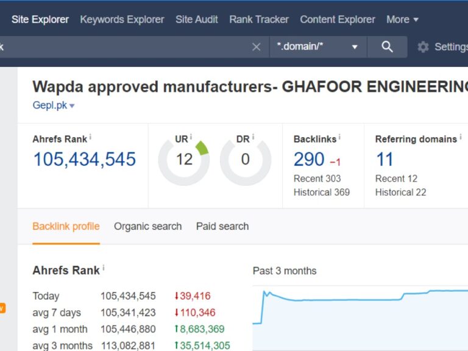Open Rank Tracker
This screenshot has width=468, height=351.
(x=259, y=19)
